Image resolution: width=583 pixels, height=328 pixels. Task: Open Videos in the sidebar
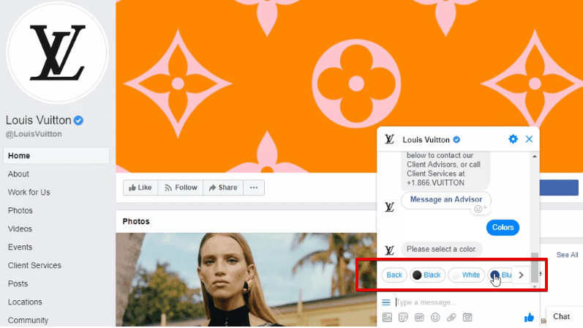click(x=20, y=228)
